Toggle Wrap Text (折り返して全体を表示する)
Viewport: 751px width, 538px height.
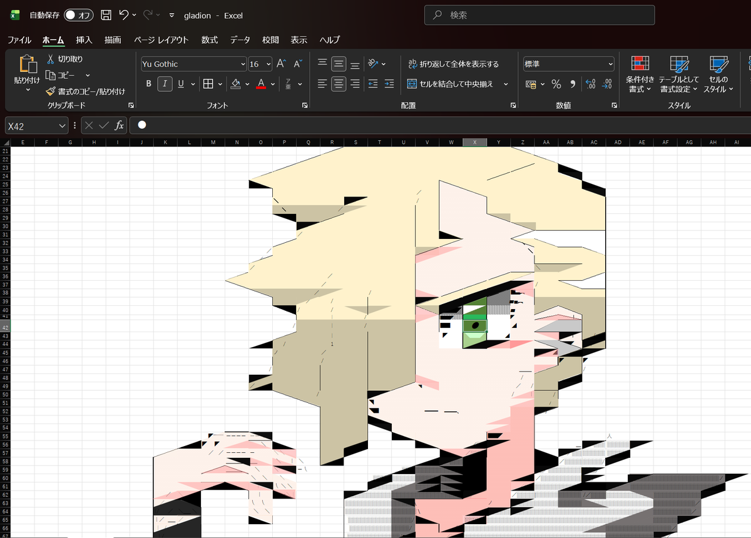pos(454,64)
